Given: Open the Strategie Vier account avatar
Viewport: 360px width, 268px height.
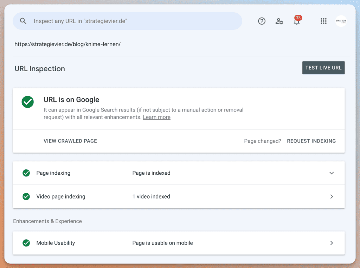Looking at the screenshot, I should (x=341, y=21).
